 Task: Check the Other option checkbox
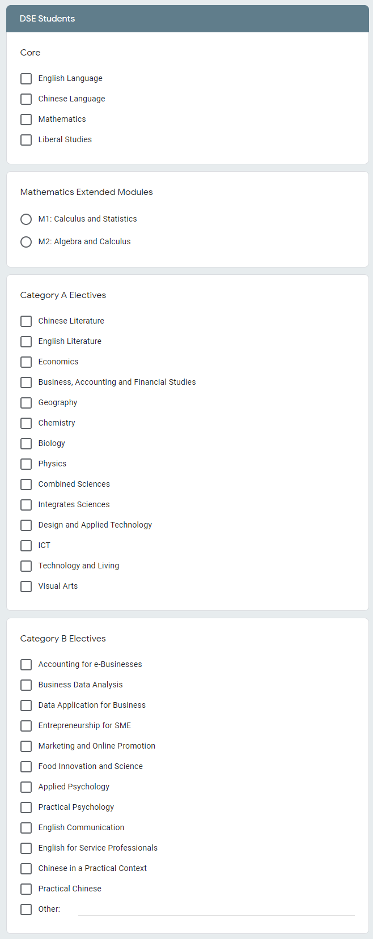tap(26, 910)
